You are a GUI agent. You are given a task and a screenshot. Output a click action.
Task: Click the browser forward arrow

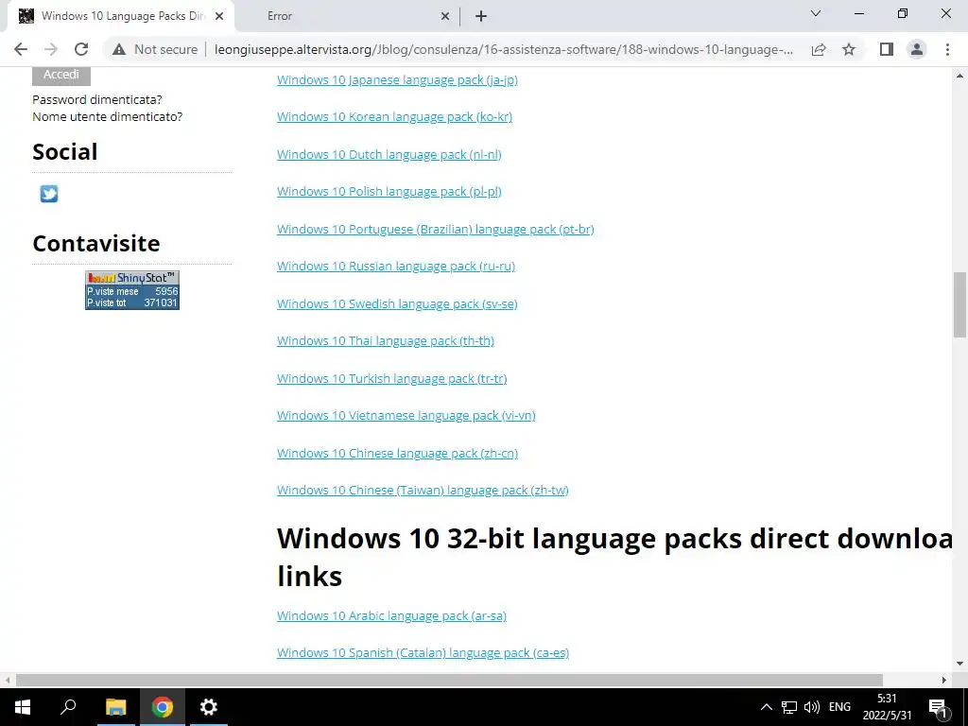click(x=51, y=49)
